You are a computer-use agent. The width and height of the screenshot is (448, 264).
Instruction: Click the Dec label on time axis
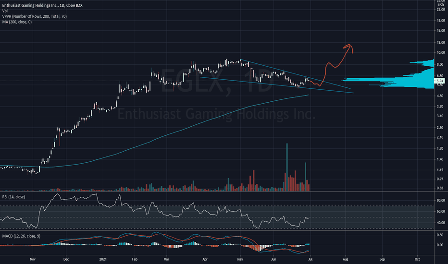pyautogui.click(x=66, y=259)
